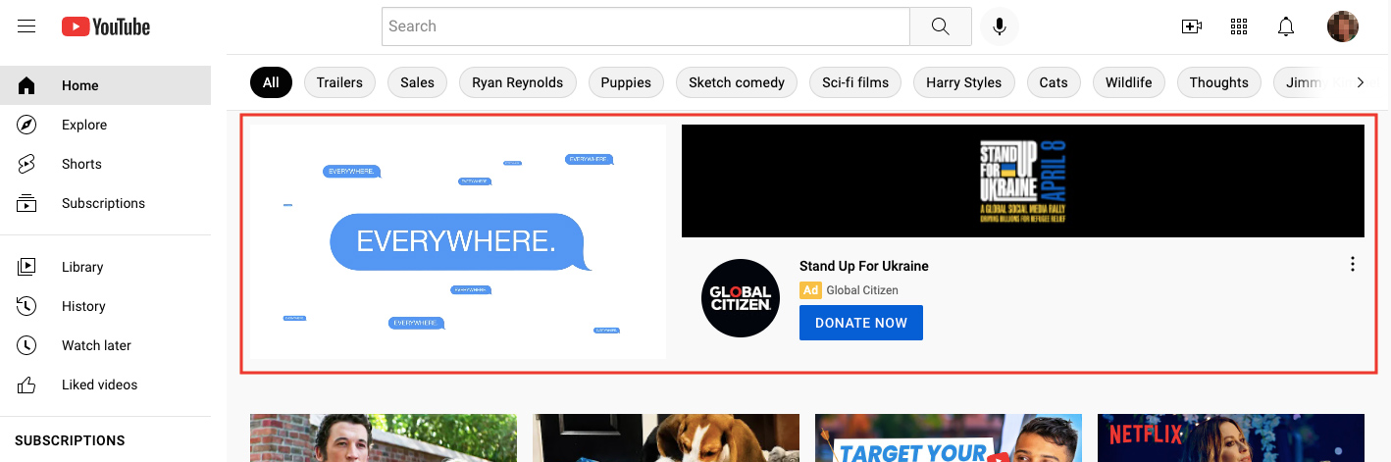Click the Explore compass icon
This screenshot has width=1391, height=462.
click(x=26, y=125)
